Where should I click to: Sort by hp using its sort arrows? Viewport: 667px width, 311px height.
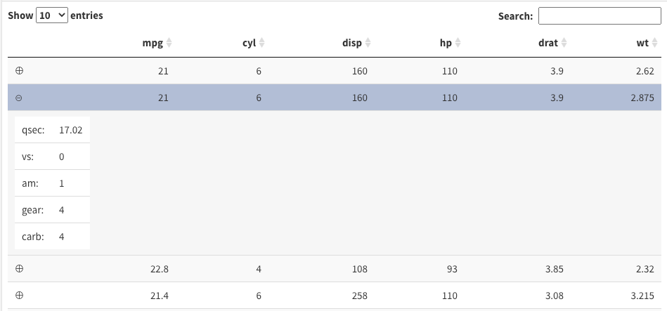(458, 43)
